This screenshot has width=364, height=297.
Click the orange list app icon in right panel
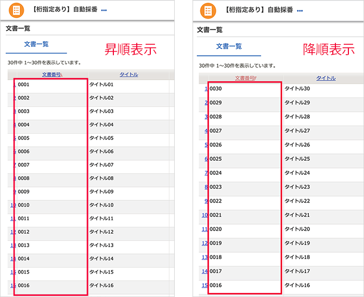208,11
